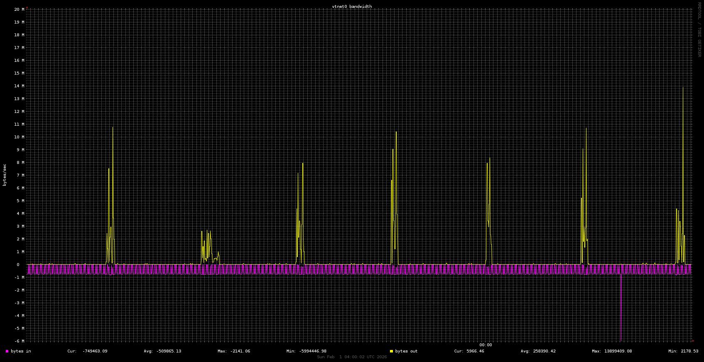The width and height of the screenshot is (704, 362).
Task: Click the yellow "bytes out" legend swatch
Action: (x=391, y=351)
